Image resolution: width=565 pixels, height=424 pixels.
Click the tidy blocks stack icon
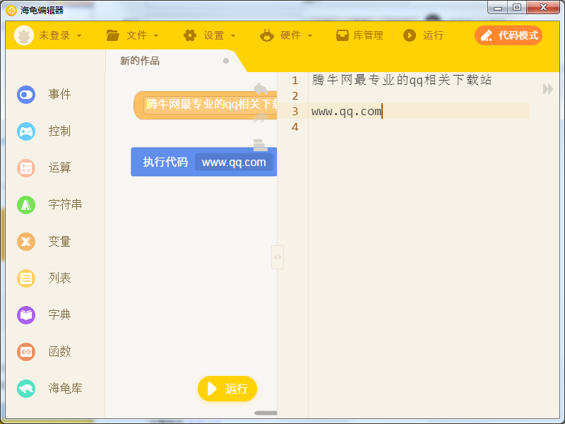[x=260, y=146]
